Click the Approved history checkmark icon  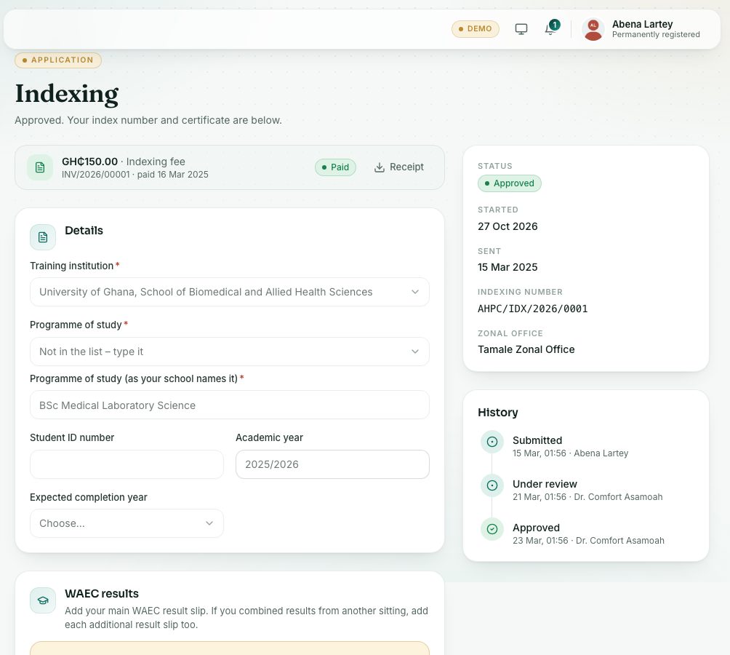tap(492, 529)
